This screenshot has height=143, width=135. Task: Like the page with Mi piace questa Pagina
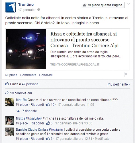103,5
